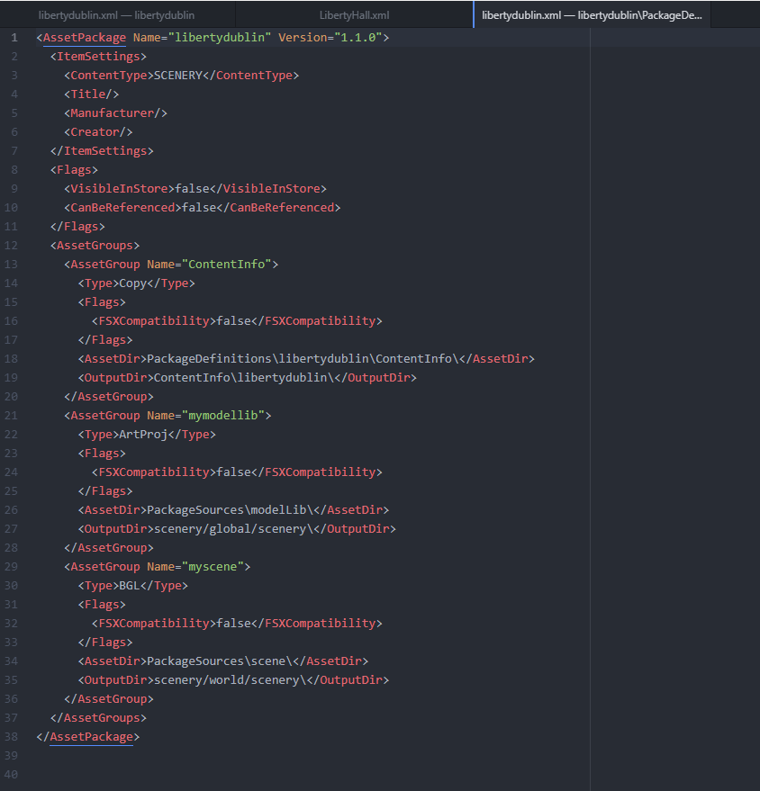The height and width of the screenshot is (791, 760).
Task: Click the CanBeReferenced false value
Action: pos(198,208)
